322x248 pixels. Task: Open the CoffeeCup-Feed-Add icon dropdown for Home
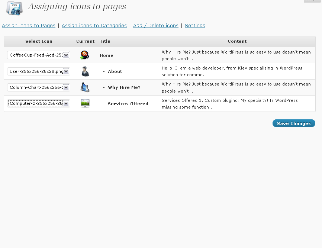[39, 55]
